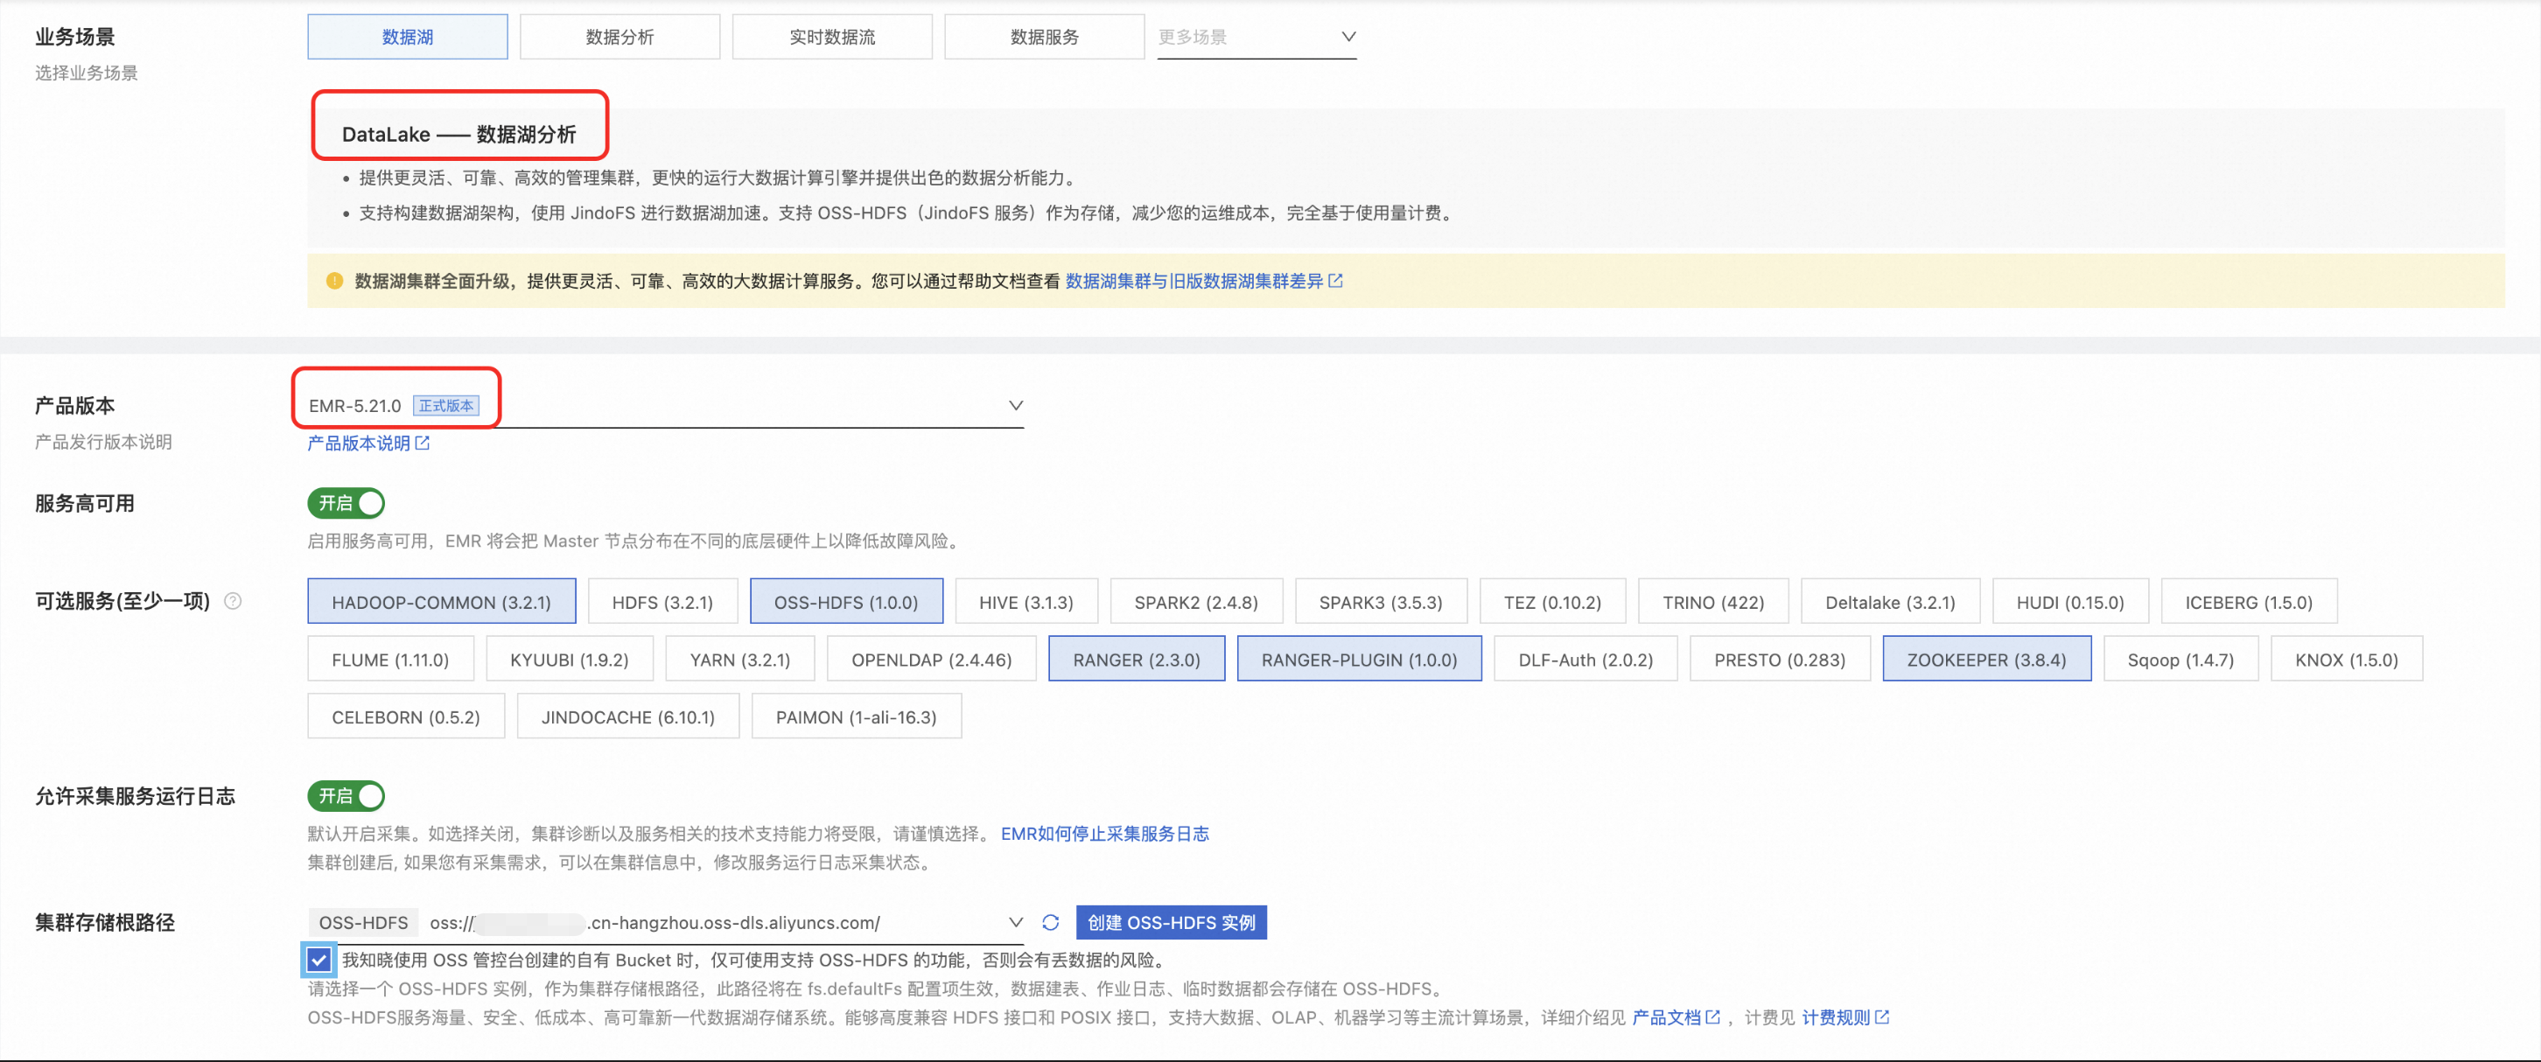Toggle the 允许采集服务运行日志 switch

point(346,796)
